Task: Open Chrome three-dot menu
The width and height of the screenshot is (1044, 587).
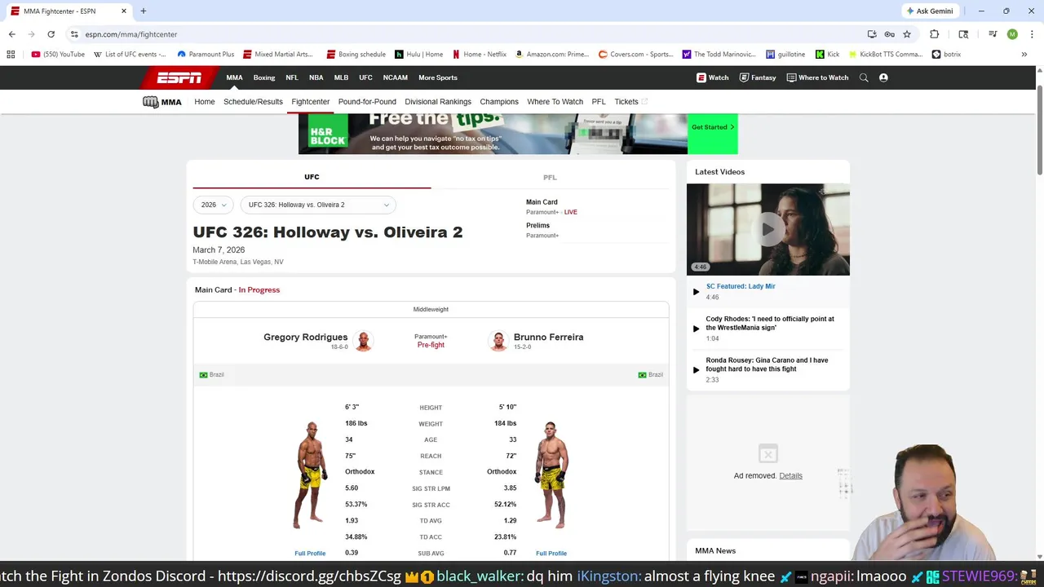Action: [x=1031, y=34]
